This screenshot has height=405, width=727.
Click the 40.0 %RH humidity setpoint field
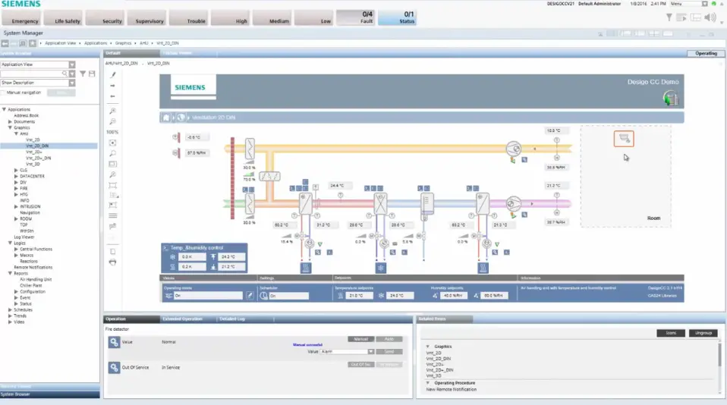pyautogui.click(x=454, y=296)
